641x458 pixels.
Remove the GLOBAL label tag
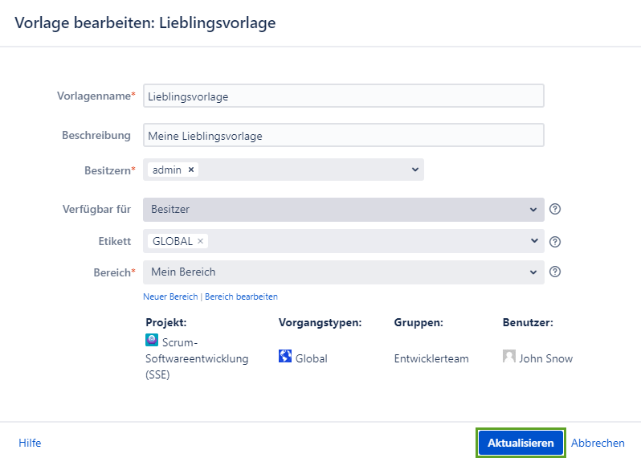point(201,241)
